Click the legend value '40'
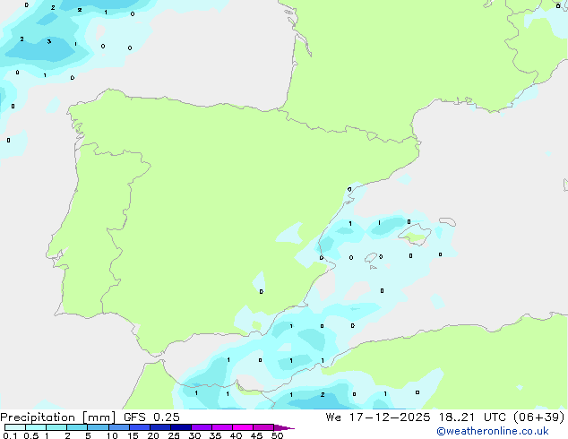This screenshot has height=439, width=568. coord(236,435)
